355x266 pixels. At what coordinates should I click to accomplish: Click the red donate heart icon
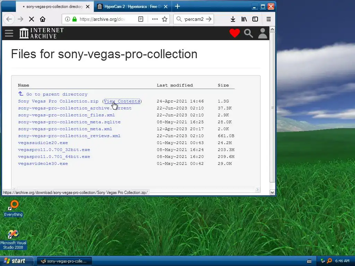pyautogui.click(x=235, y=33)
